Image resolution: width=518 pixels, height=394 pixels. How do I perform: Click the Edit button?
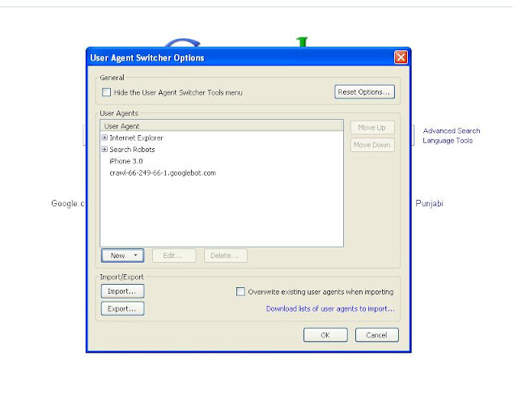[174, 256]
